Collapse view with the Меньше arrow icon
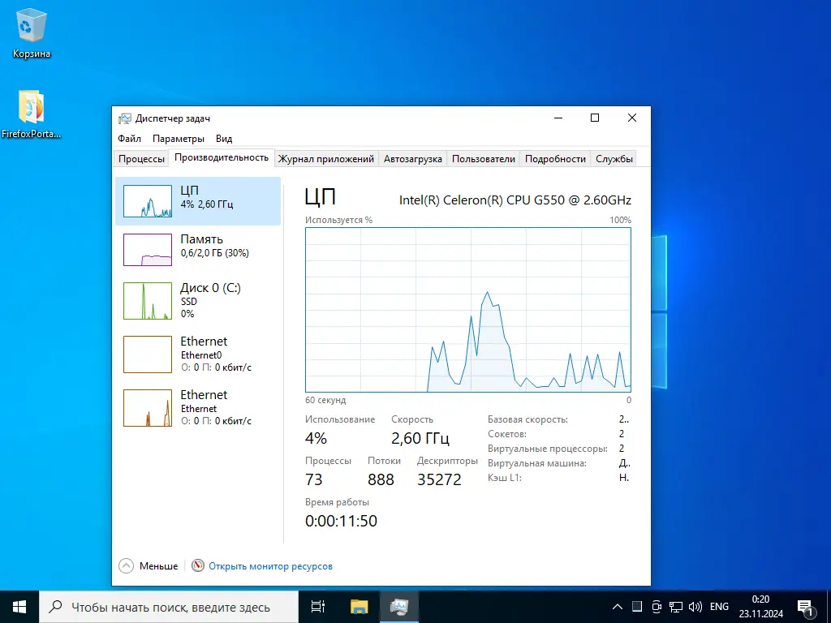This screenshot has height=623, width=831. pyautogui.click(x=126, y=565)
